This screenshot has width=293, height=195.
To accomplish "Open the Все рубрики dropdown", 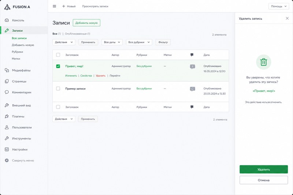I will tap(139, 42).
